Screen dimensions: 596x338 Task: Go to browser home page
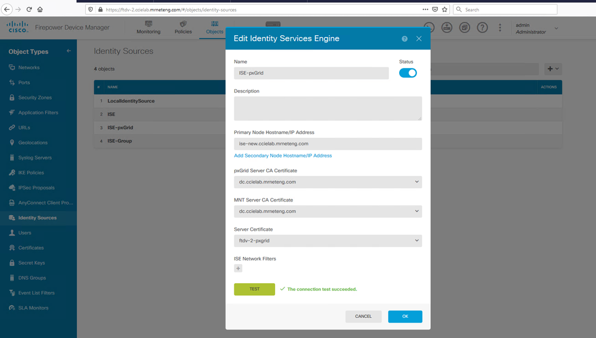pyautogui.click(x=40, y=10)
